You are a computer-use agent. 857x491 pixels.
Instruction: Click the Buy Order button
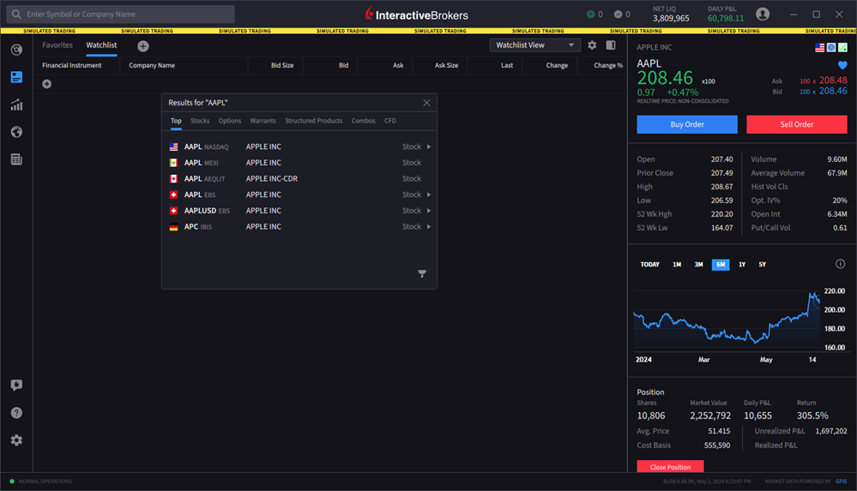687,124
